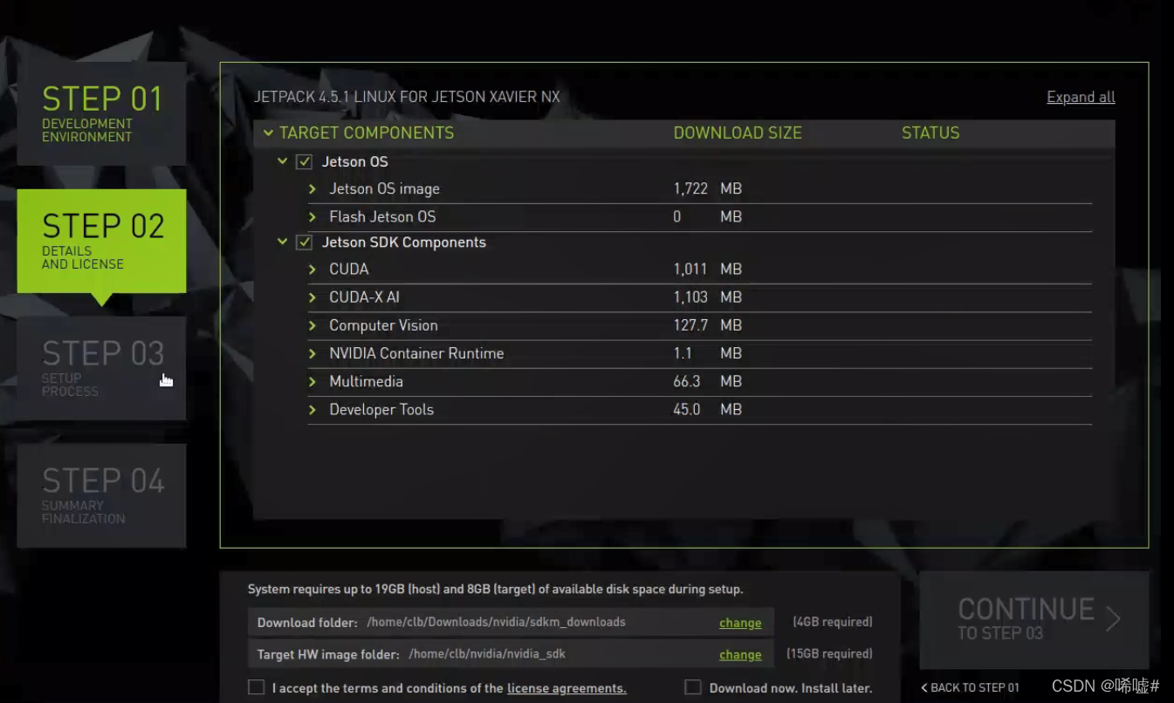
Task: Click the Download Size column header
Action: point(738,133)
